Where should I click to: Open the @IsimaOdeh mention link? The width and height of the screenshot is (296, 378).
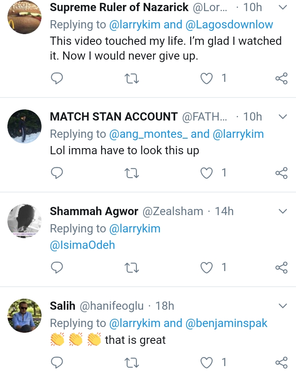click(x=82, y=246)
